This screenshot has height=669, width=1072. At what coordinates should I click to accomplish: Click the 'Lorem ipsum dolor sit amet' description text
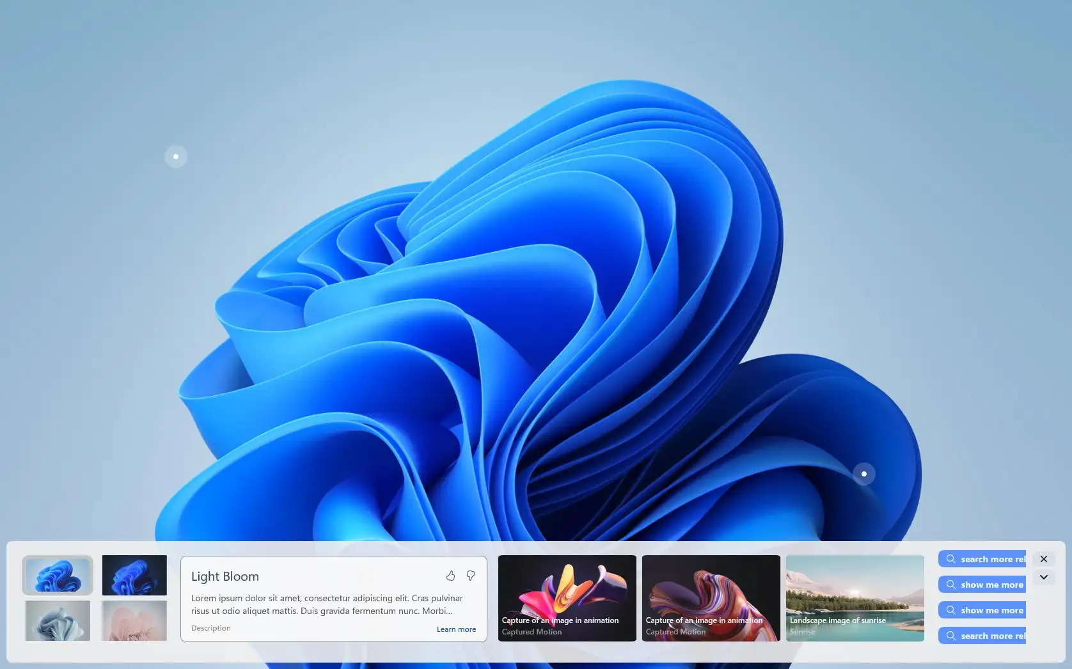tap(327, 604)
